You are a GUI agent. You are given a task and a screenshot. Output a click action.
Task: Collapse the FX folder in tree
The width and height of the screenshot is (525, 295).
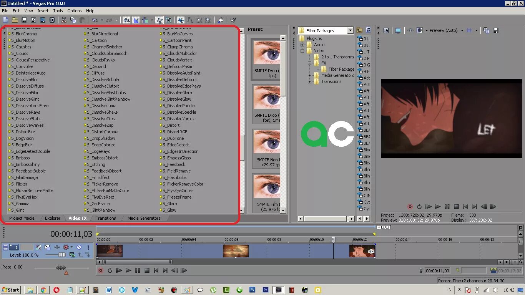(309, 63)
